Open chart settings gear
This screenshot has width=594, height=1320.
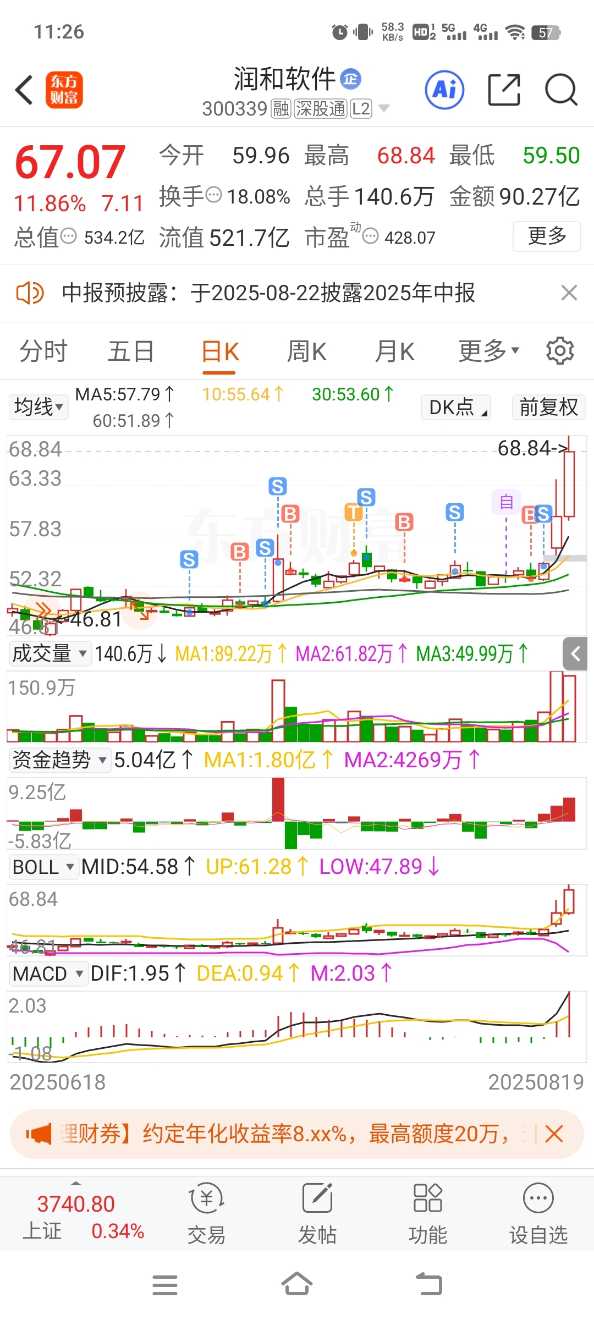pos(560,351)
